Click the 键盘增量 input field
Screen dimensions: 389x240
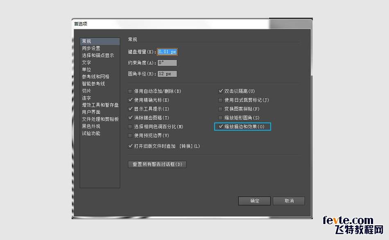click(x=167, y=52)
